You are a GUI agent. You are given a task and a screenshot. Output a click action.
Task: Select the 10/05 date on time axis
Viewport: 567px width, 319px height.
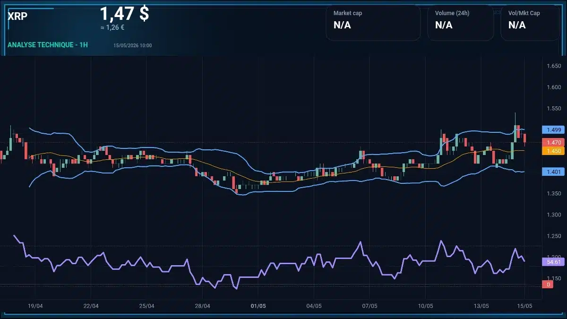pos(425,306)
